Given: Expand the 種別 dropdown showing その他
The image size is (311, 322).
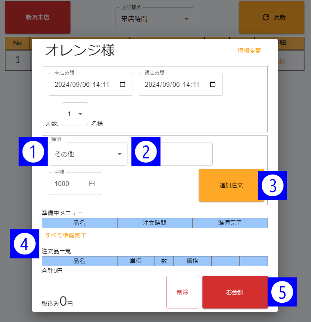Looking at the screenshot, I should [88, 154].
